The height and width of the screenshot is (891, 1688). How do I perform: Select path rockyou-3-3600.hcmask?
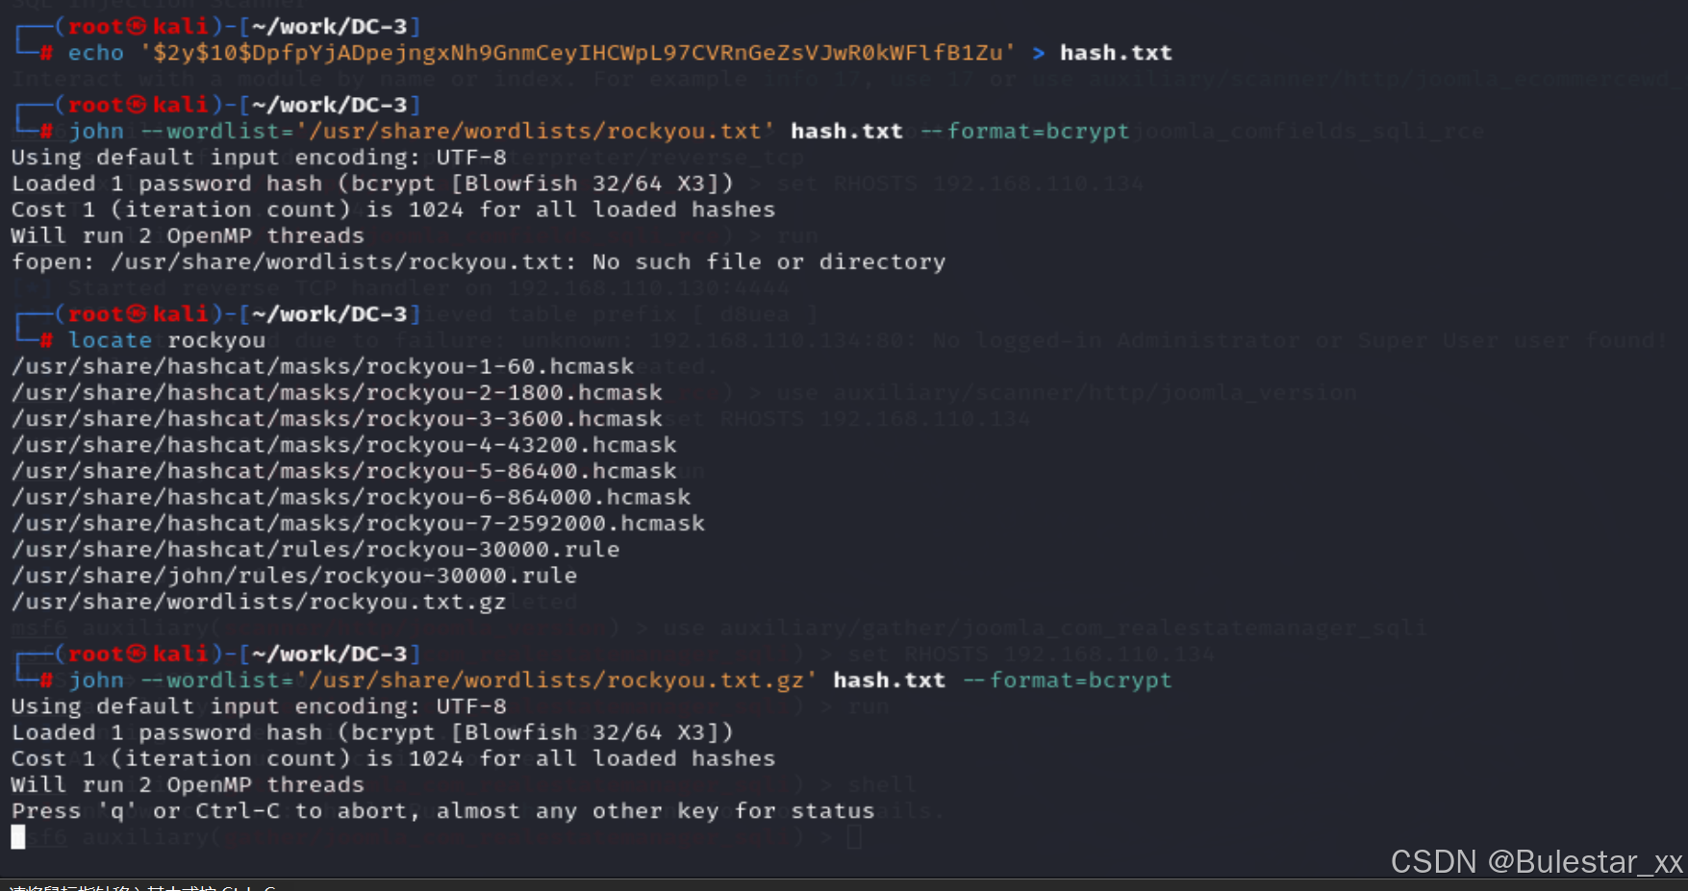(337, 419)
